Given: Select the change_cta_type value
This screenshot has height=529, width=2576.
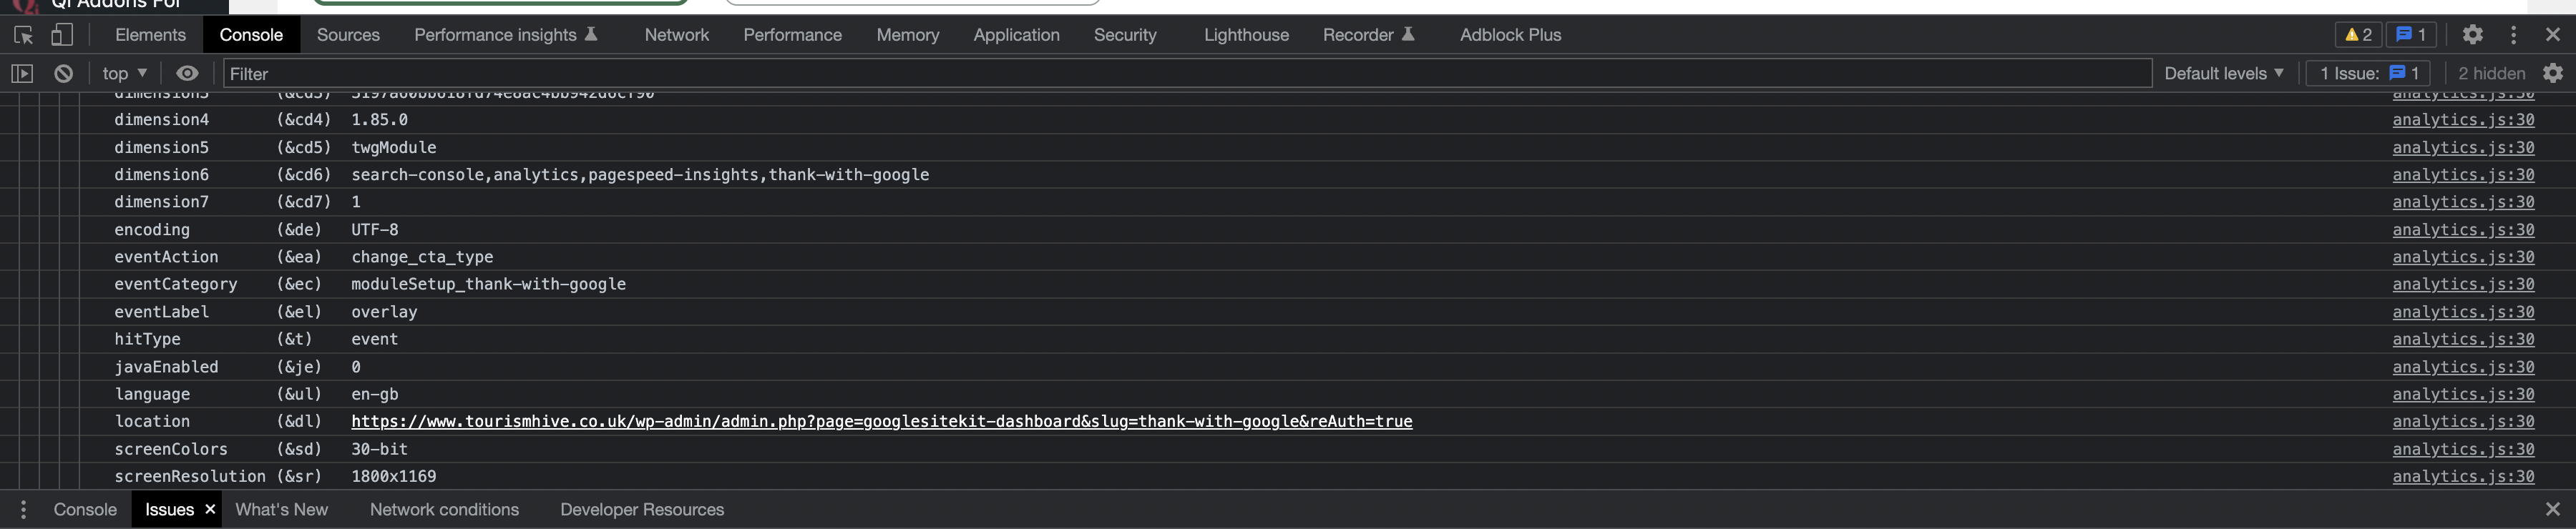Looking at the screenshot, I should pyautogui.click(x=422, y=257).
